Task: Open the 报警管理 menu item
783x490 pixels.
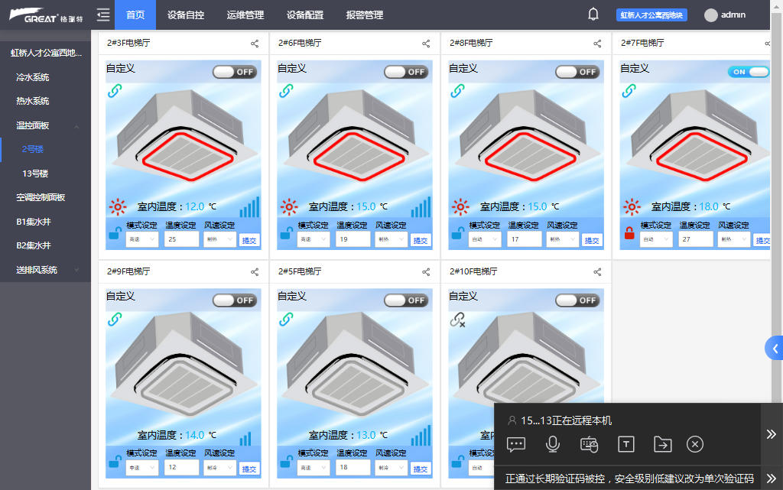Action: point(364,15)
